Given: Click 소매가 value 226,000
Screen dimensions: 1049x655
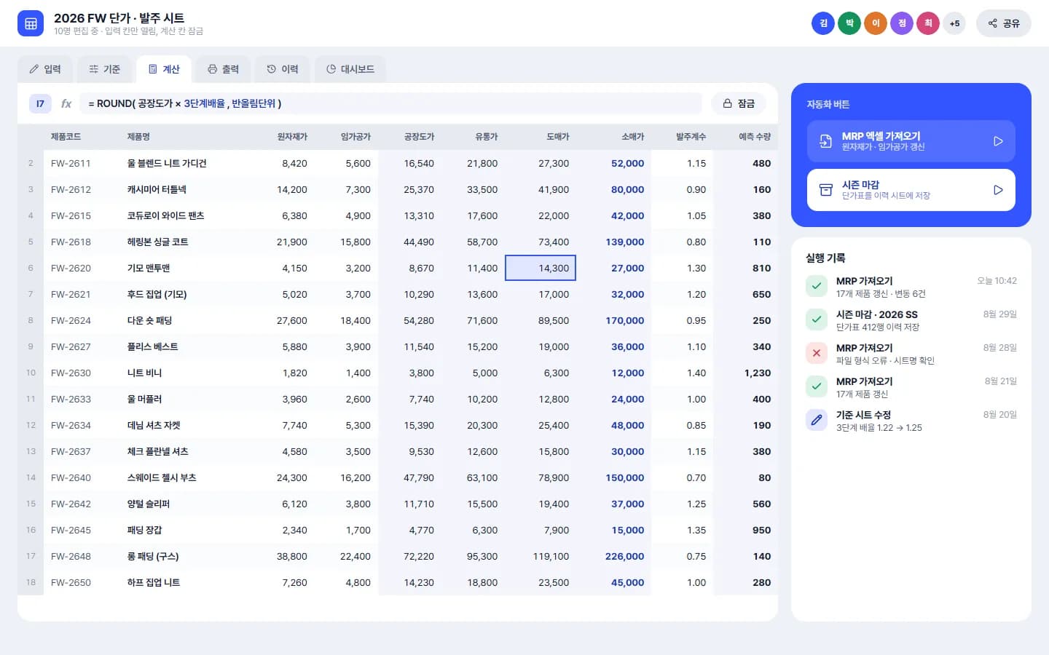Looking at the screenshot, I should point(624,556).
